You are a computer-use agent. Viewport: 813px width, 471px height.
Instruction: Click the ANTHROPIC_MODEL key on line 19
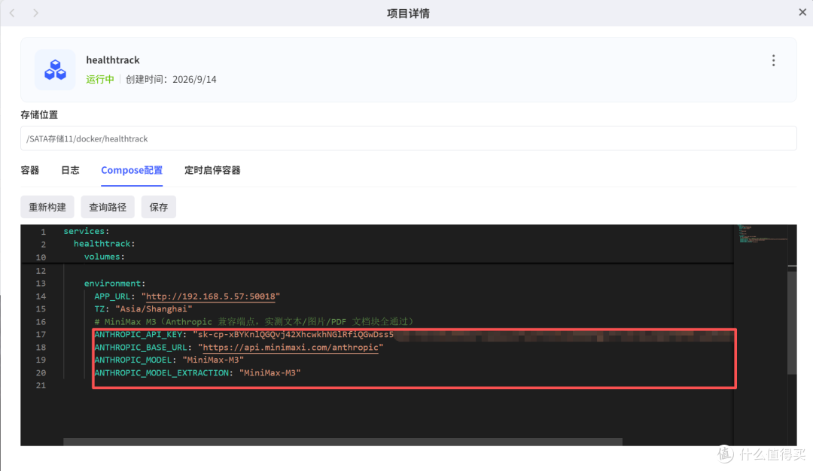point(133,360)
